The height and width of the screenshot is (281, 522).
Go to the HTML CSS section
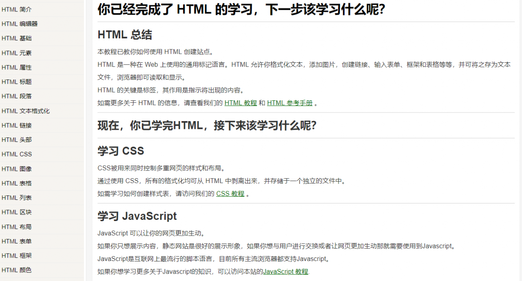click(16, 154)
